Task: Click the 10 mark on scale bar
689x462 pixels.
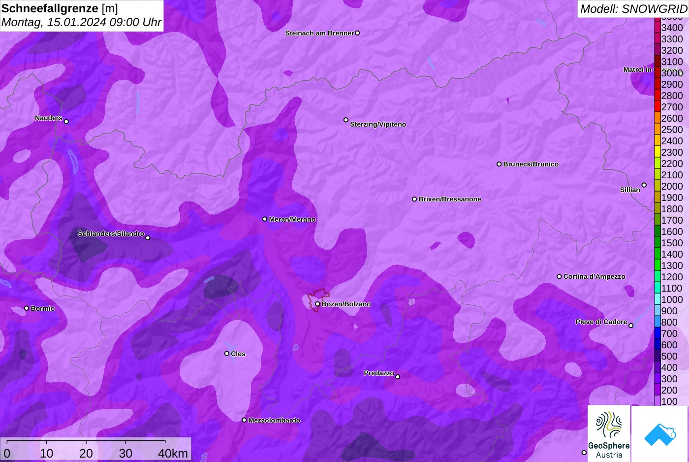Action: coord(47,454)
